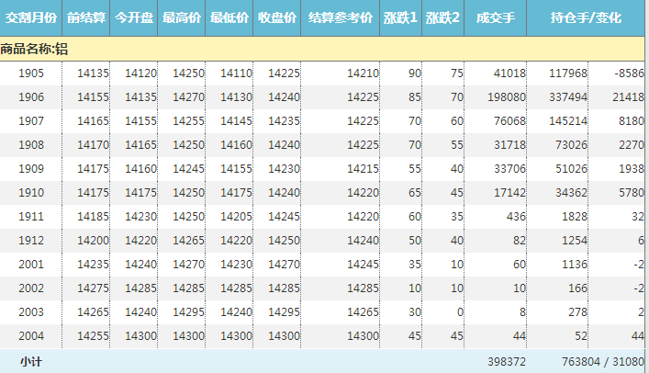Click the 最低价 column header

click(x=229, y=17)
